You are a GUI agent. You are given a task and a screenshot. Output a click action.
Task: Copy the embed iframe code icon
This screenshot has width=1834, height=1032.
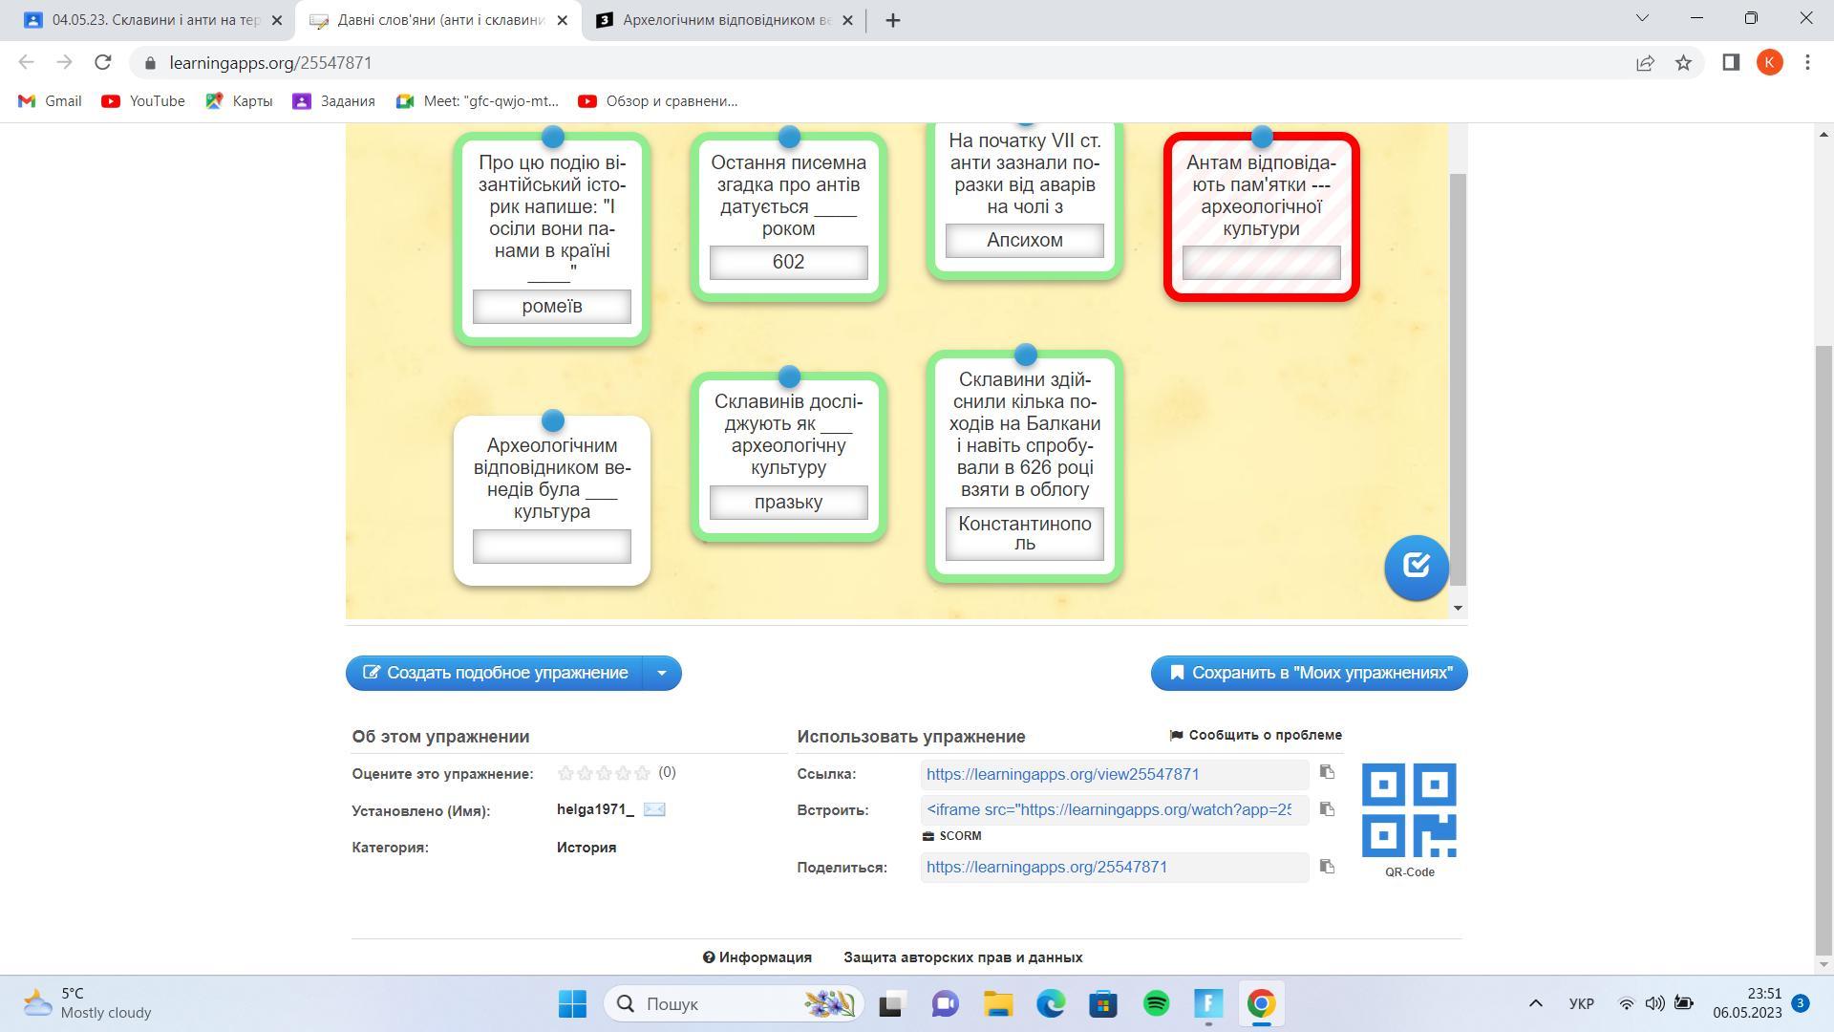point(1327,809)
